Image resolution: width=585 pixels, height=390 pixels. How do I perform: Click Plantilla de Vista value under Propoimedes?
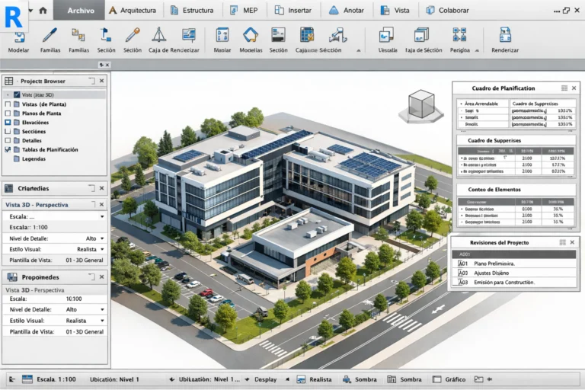coord(85,331)
